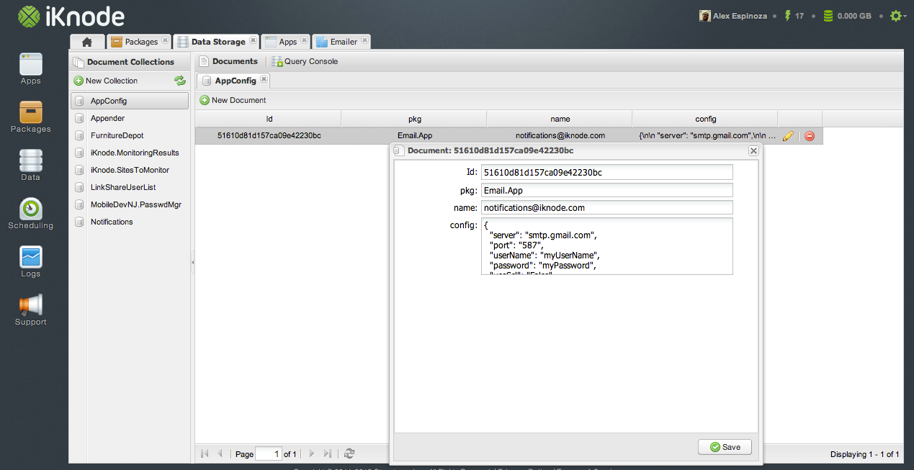Go to the last page

coord(328,454)
